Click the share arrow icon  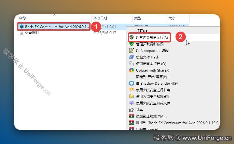tap(132, 109)
